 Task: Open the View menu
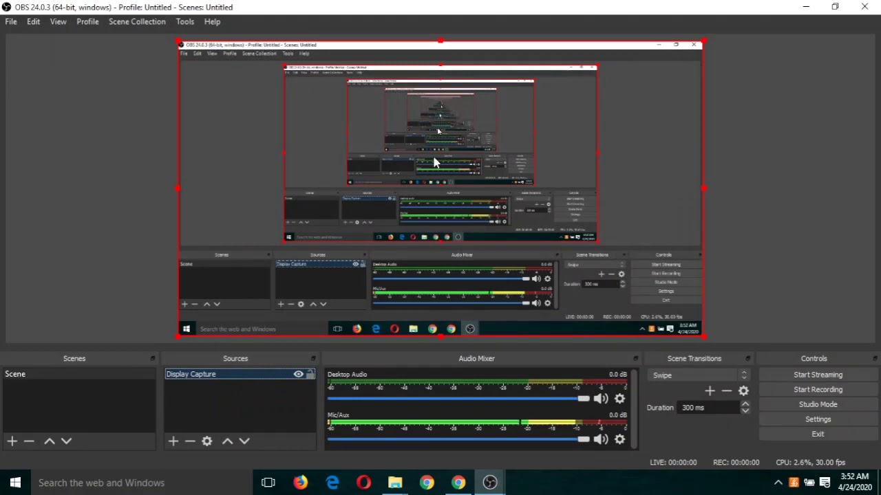pos(58,21)
